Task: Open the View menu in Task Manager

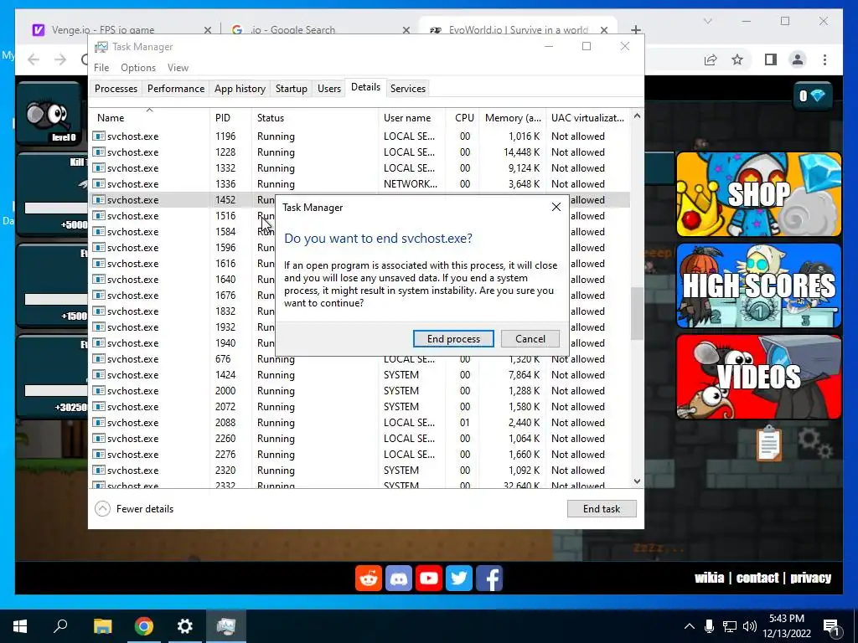Action: pyautogui.click(x=178, y=67)
